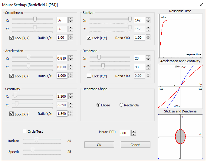Decrease Mouse DPI with down arrow
Image resolution: width=207 pixels, height=162 pixels.
[x=134, y=134]
